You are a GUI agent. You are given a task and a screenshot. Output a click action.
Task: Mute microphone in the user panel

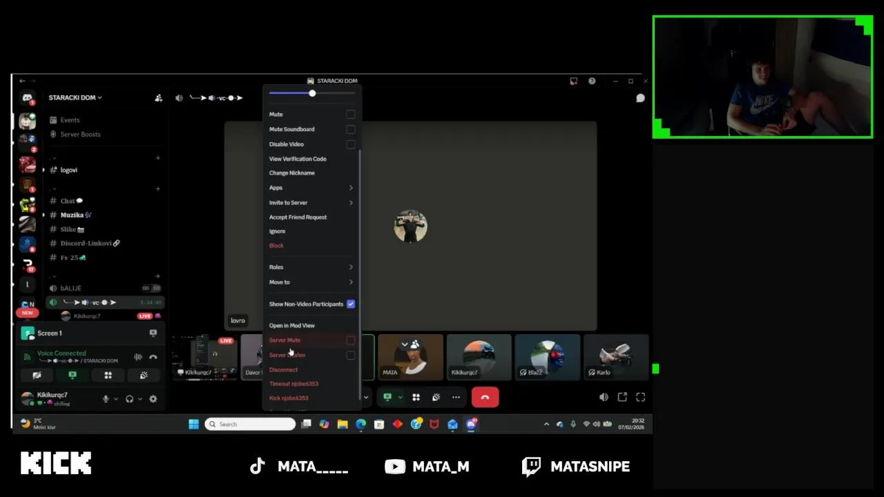point(106,399)
